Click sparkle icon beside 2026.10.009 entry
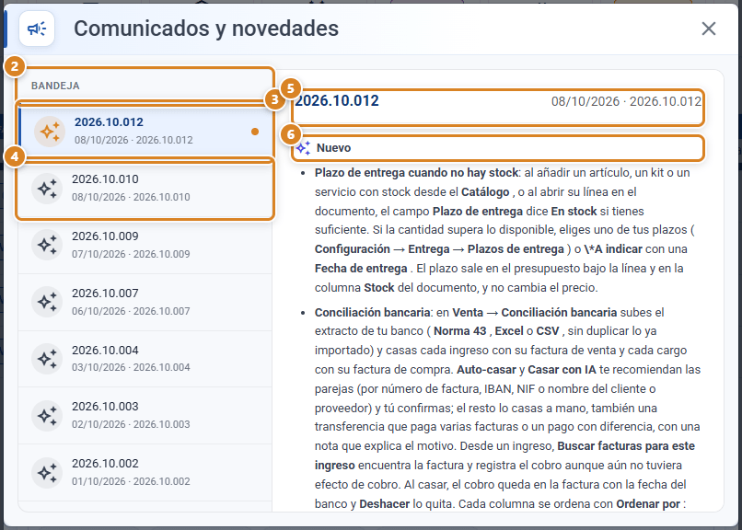This screenshot has width=742, height=530. coord(47,245)
